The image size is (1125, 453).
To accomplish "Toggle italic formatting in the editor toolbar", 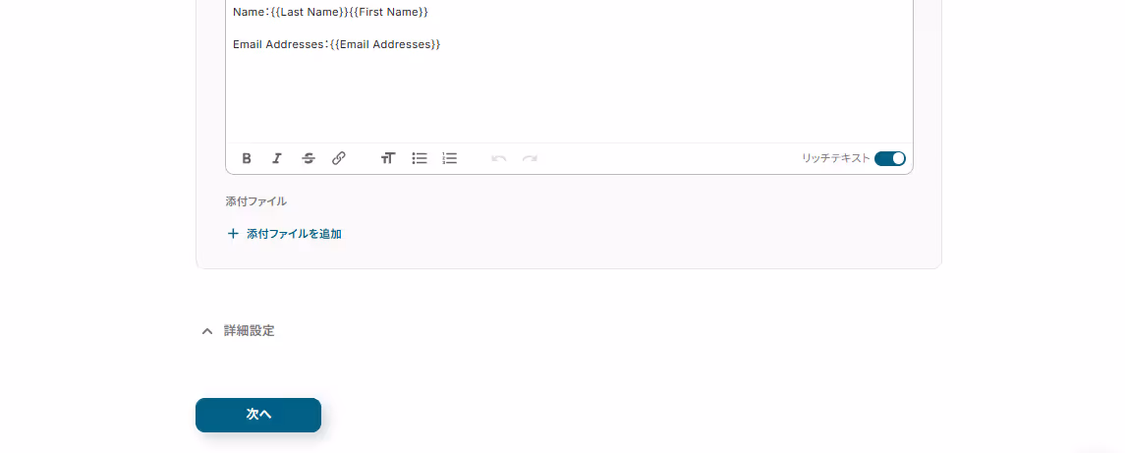I will [x=277, y=158].
